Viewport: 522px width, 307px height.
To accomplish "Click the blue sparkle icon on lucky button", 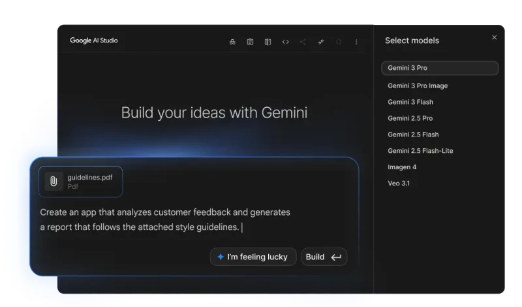I will pos(221,257).
